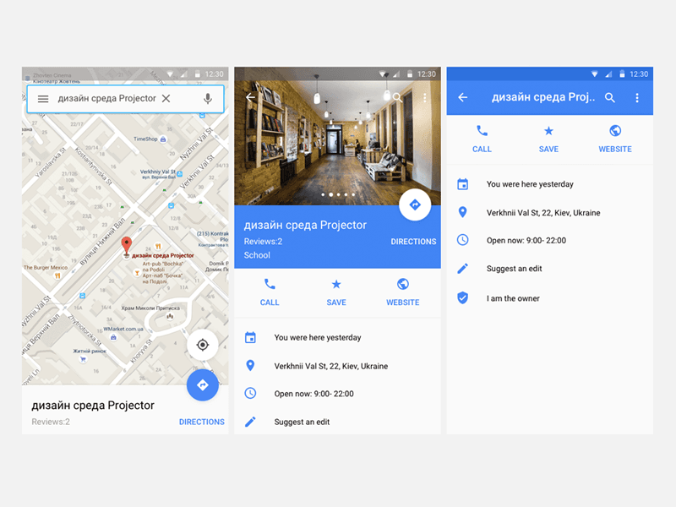Start voice search with the microphone icon
The width and height of the screenshot is (676, 507).
(208, 99)
